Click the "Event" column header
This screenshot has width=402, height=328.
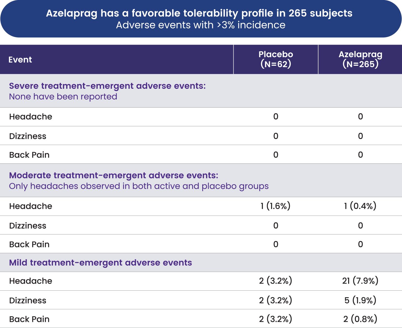point(20,60)
